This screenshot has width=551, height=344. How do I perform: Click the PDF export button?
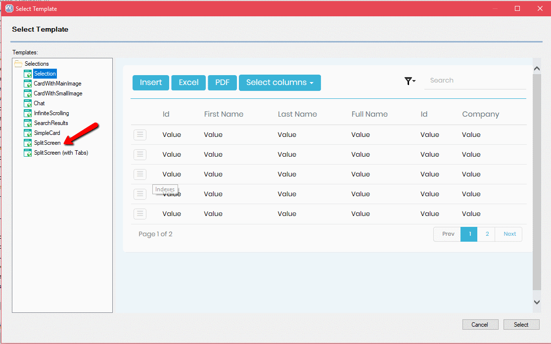click(x=222, y=83)
